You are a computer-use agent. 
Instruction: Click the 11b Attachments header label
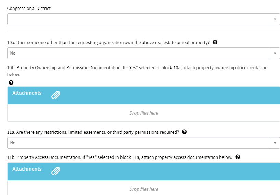coord(27,169)
